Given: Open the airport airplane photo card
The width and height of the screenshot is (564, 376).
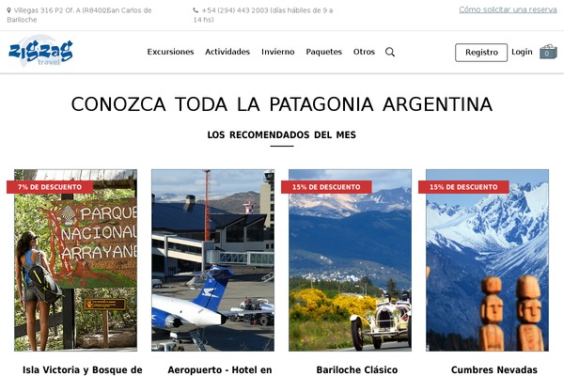Looking at the screenshot, I should coord(212,260).
